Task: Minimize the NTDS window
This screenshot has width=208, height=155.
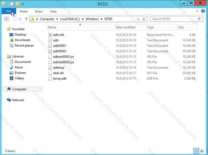Action: click(x=184, y=3)
